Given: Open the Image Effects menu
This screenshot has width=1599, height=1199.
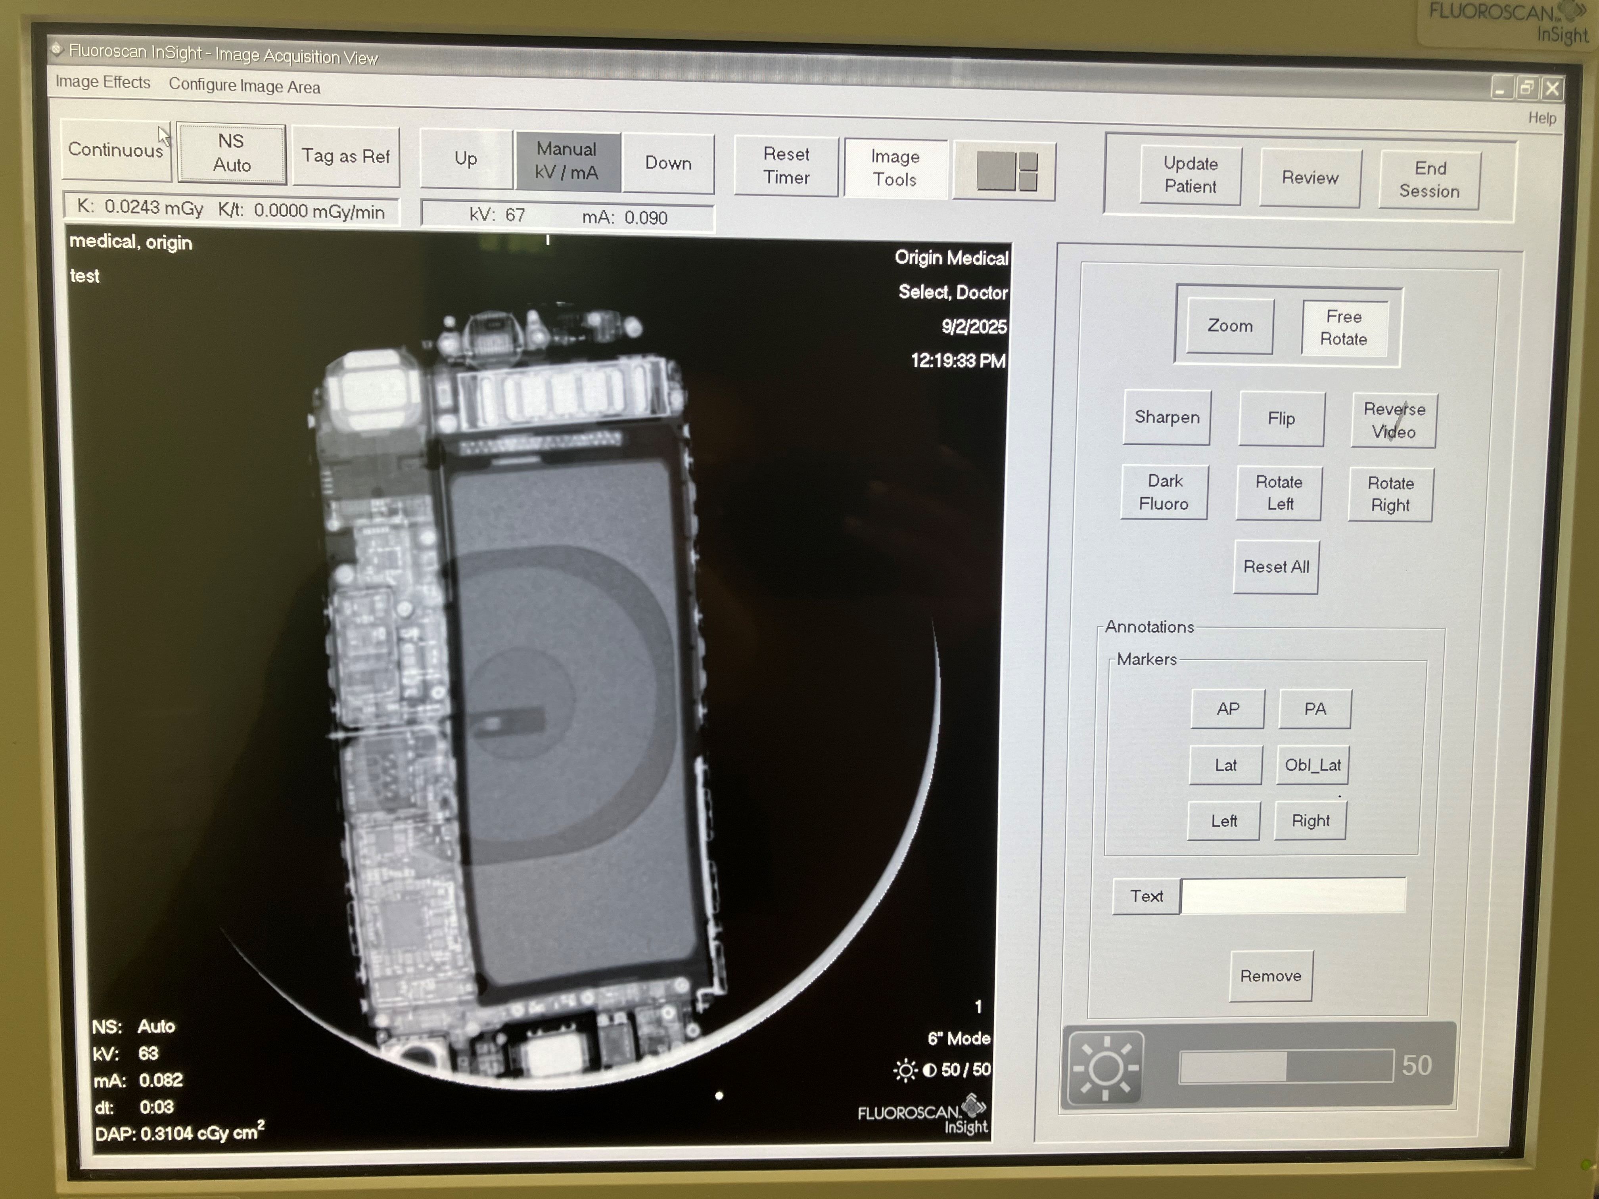Looking at the screenshot, I should pos(103,82).
